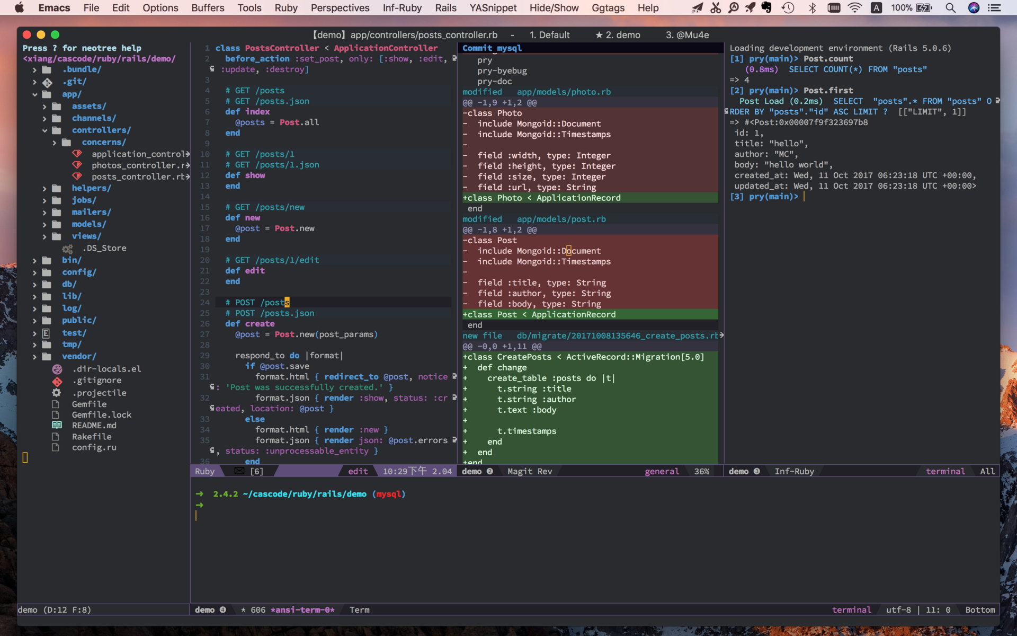The image size is (1017, 636).
Task: Open the Inf-Ruby menu
Action: [402, 7]
